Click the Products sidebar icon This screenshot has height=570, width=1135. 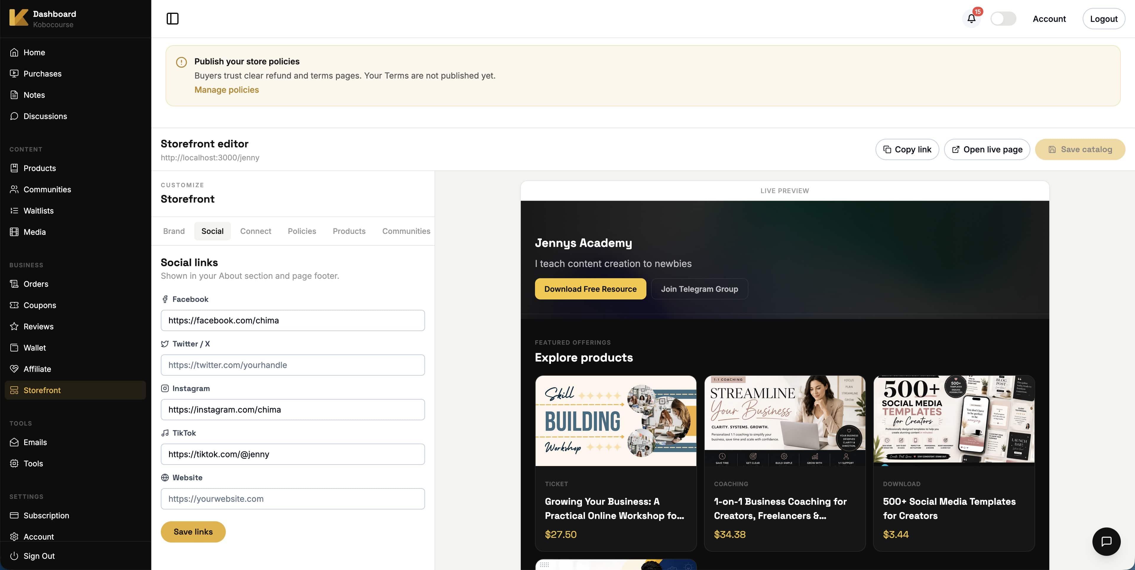point(14,168)
